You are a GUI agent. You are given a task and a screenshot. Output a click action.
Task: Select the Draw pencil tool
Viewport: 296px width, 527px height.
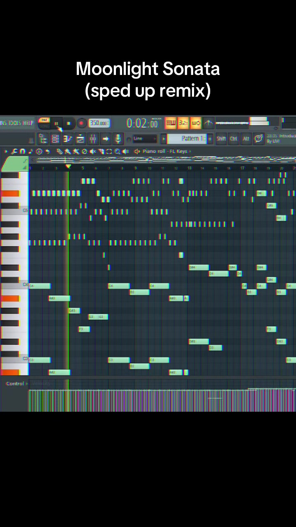pos(60,152)
